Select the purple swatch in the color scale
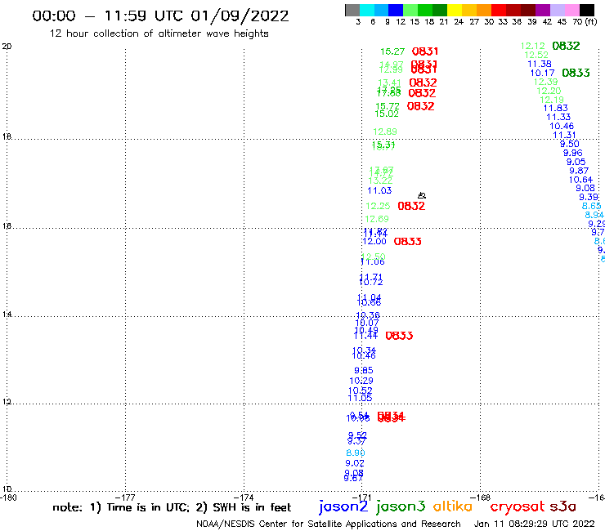Screen dimensions: 605x531 point(542,10)
